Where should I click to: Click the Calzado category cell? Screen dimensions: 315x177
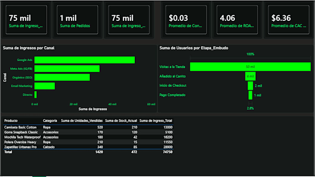49,147
